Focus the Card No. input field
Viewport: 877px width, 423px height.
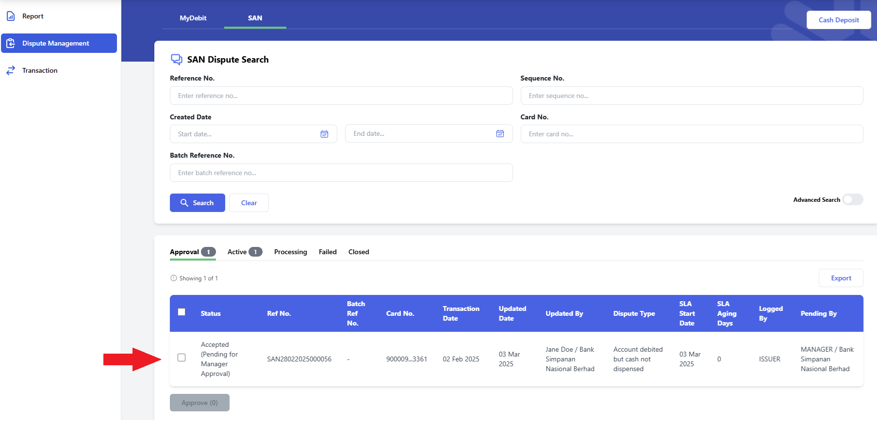(x=692, y=134)
